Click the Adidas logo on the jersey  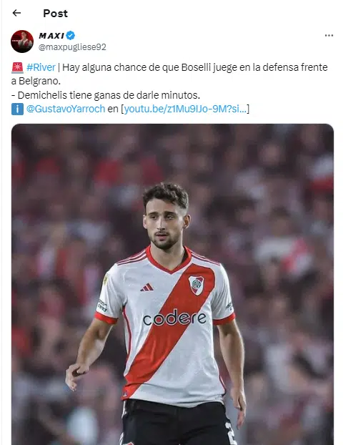coord(146,287)
